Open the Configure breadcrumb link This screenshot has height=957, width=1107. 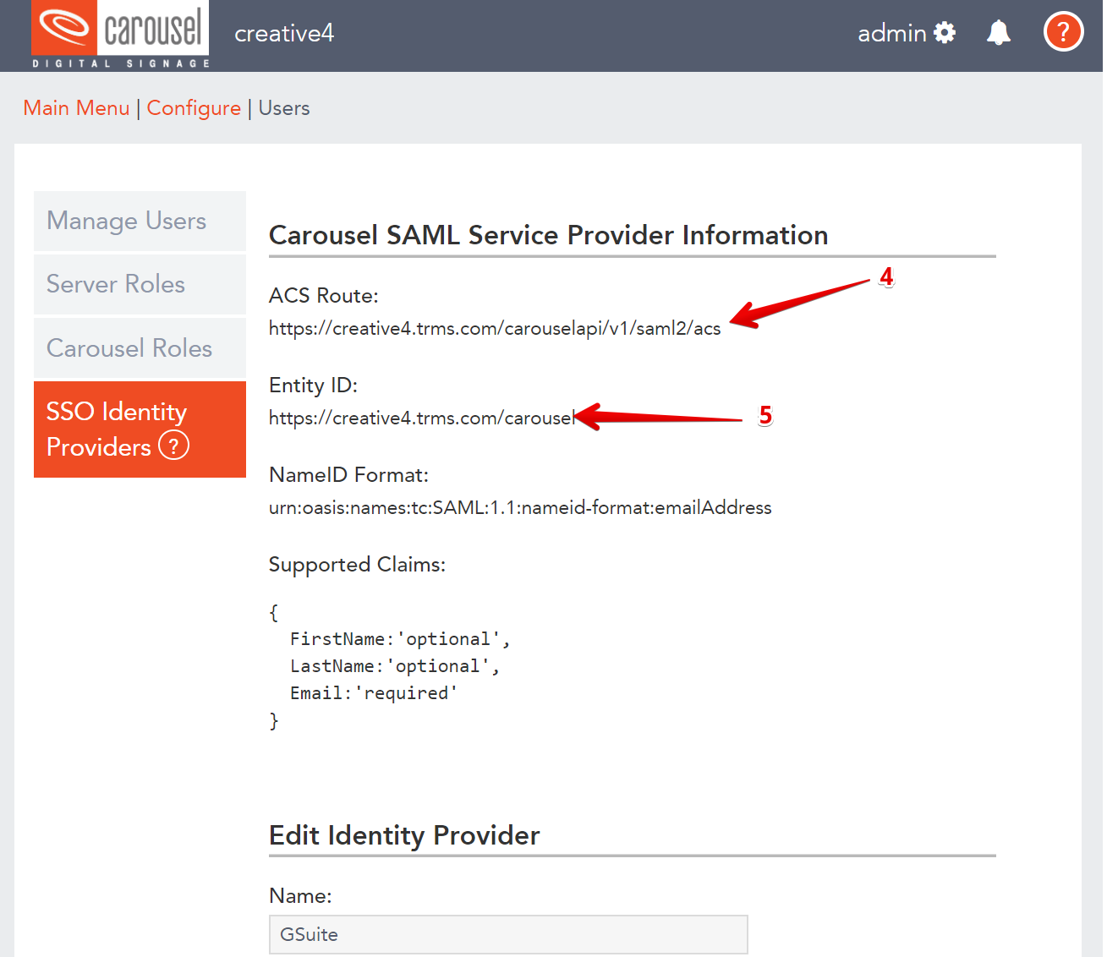point(194,108)
